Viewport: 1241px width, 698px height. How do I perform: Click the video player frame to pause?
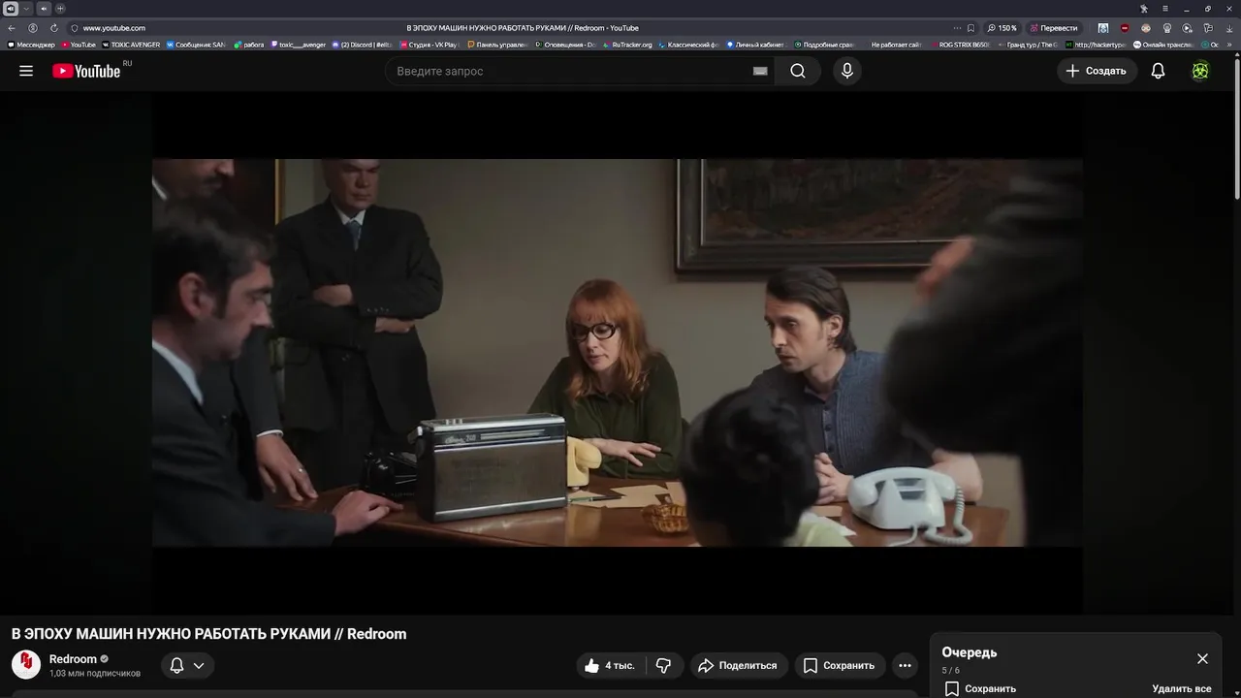point(618,353)
